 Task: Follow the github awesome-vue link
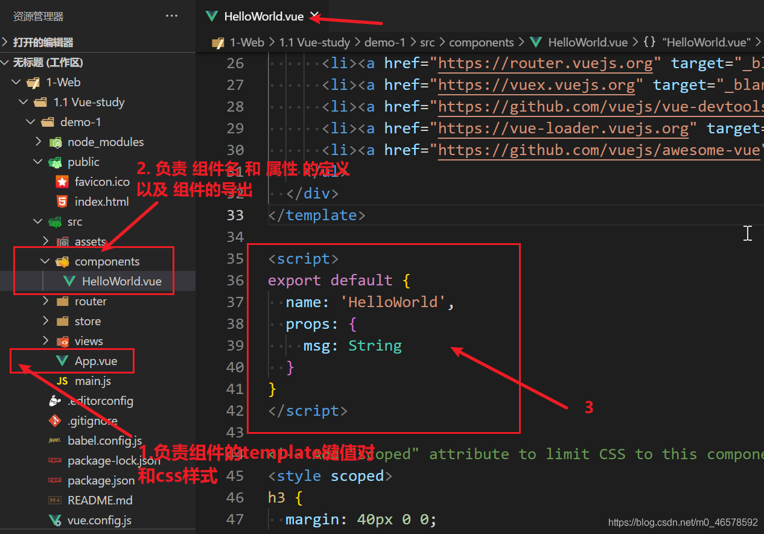[599, 150]
